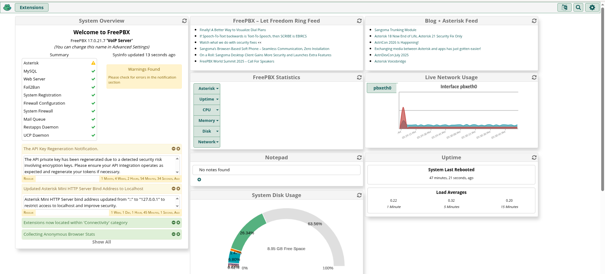Image resolution: width=605 pixels, height=274 pixels.
Task: Open the Extensions menu
Action: pyautogui.click(x=32, y=8)
